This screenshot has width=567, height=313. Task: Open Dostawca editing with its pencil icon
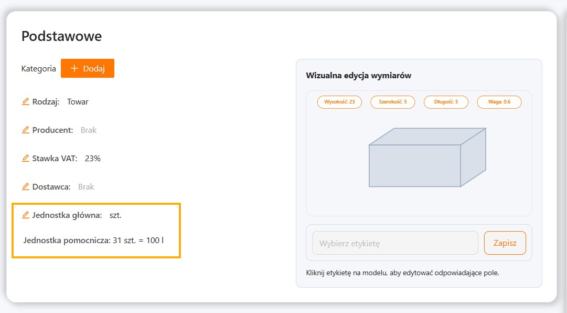[x=26, y=187]
